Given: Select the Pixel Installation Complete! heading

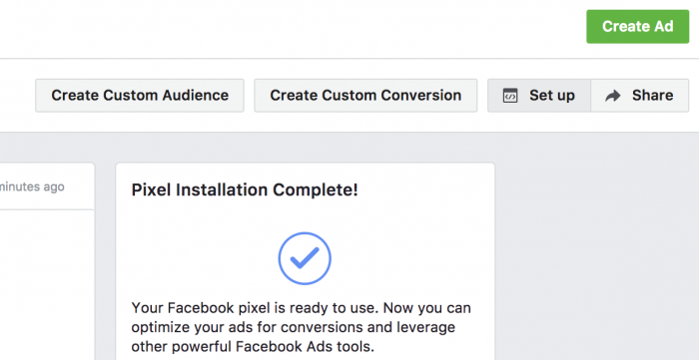Looking at the screenshot, I should coord(245,190).
